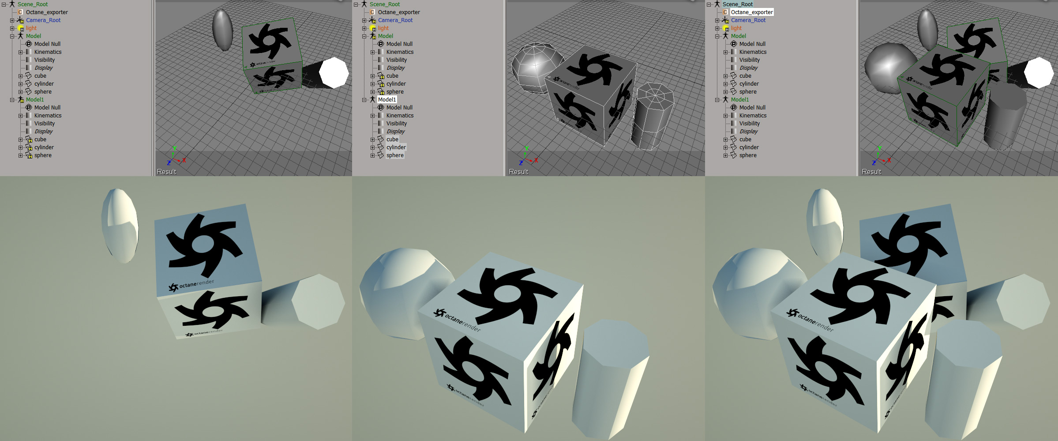Click the Octane_exporter icon in the left explorer panel
The height and width of the screenshot is (441, 1058).
pyautogui.click(x=20, y=12)
